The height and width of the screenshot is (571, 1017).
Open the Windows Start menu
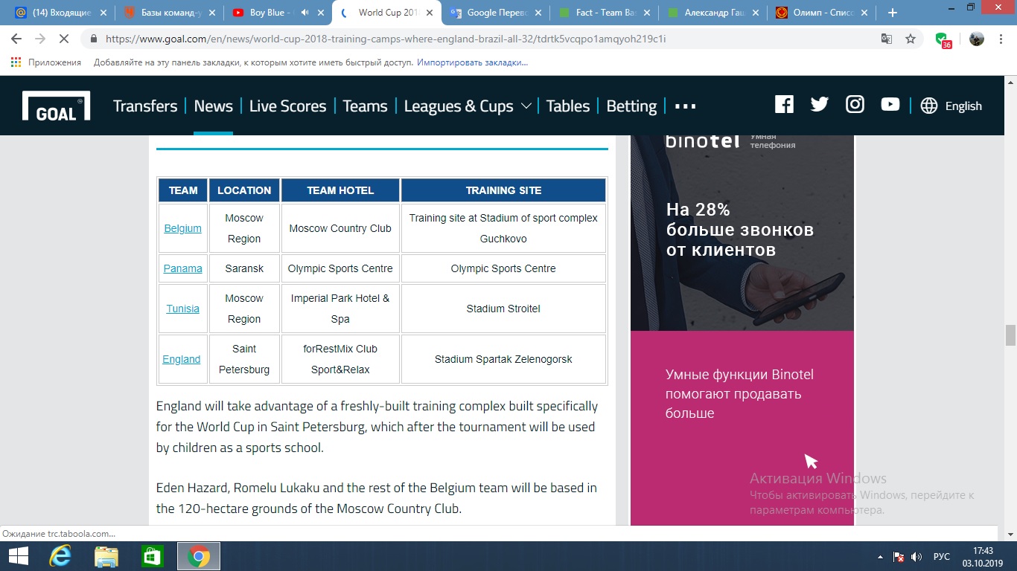19,556
